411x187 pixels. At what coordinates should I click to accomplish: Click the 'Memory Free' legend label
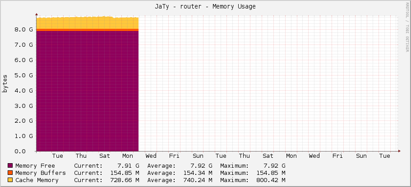(35, 165)
